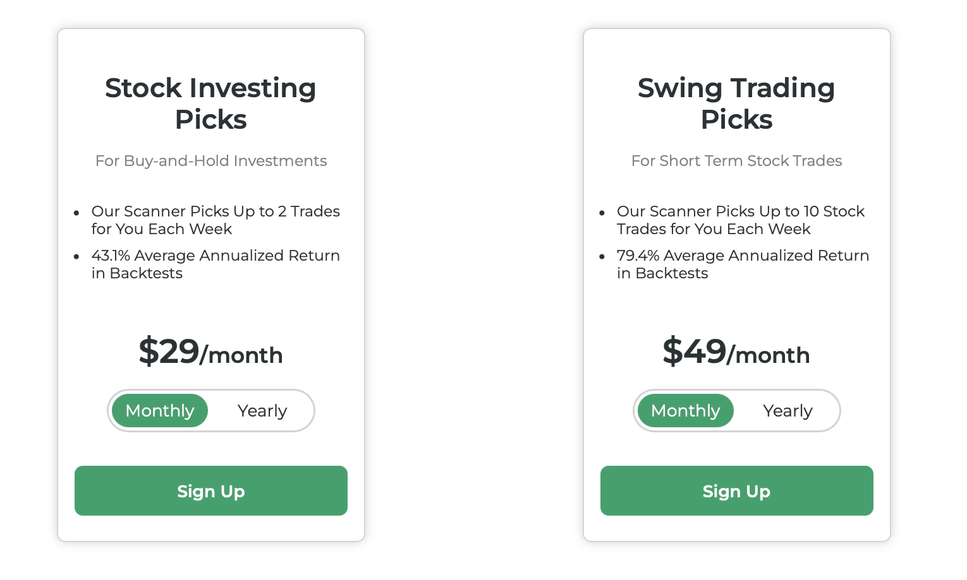The width and height of the screenshot is (967, 580).
Task: Click the Up to 10 Stock Trades feature text
Action: tap(741, 220)
